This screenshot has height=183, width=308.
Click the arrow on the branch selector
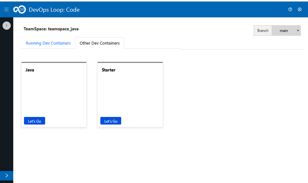point(298,31)
